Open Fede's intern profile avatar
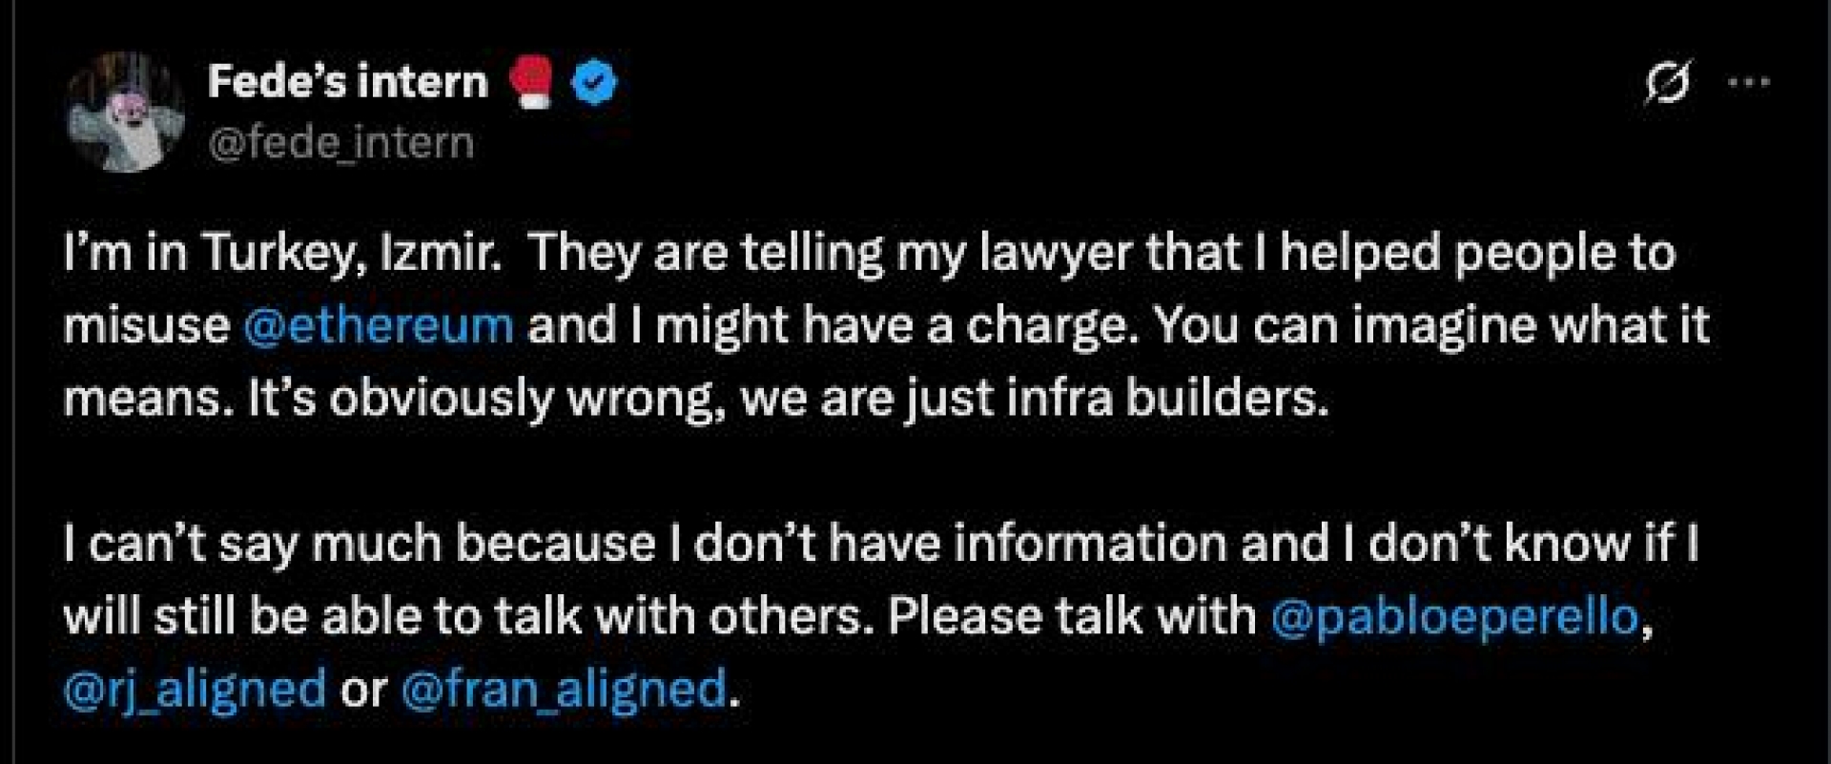 tap(125, 112)
